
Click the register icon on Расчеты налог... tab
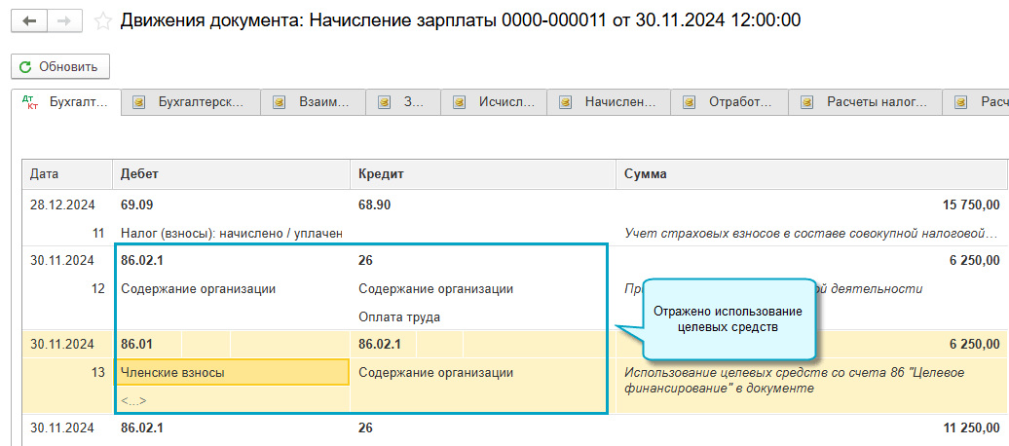coord(806,101)
